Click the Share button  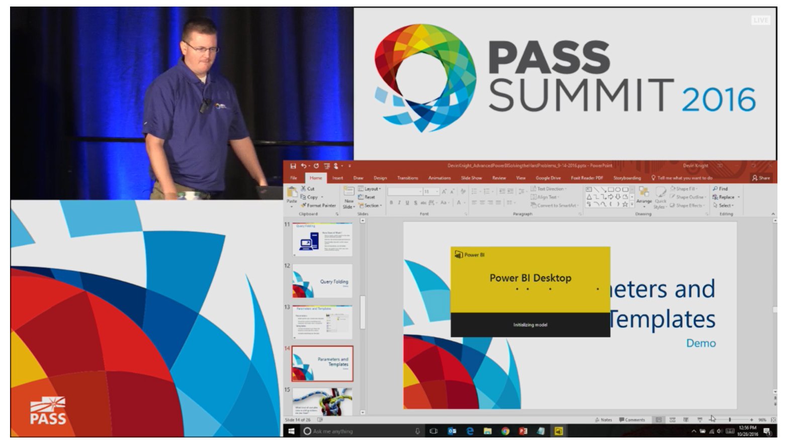coord(761,178)
